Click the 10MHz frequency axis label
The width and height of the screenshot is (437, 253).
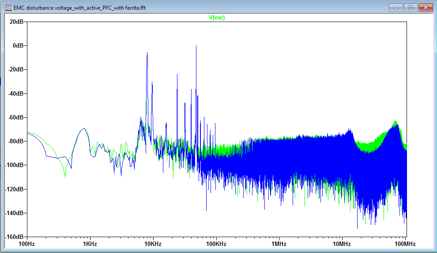(x=342, y=244)
